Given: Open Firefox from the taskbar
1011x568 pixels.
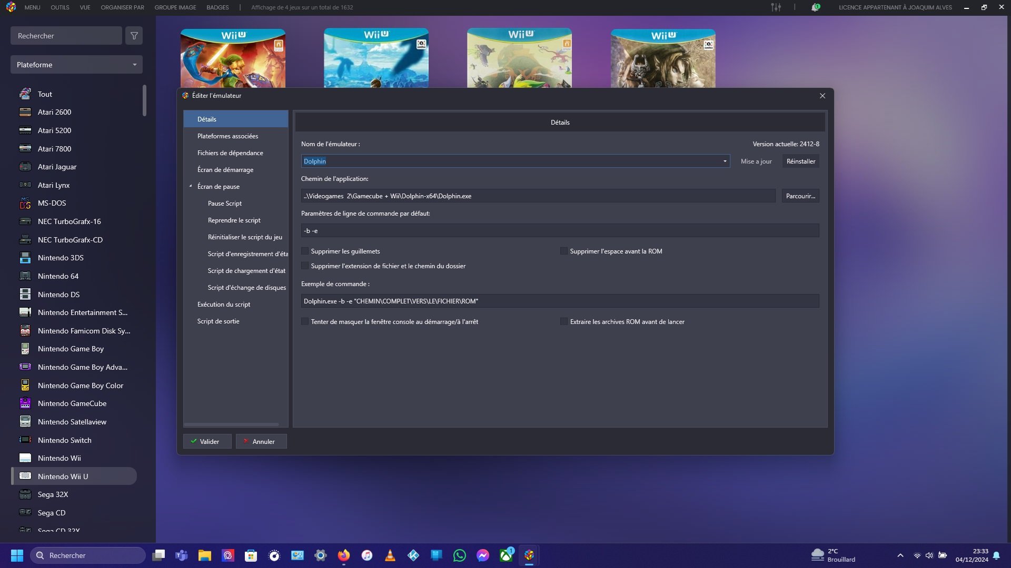Looking at the screenshot, I should pyautogui.click(x=344, y=555).
